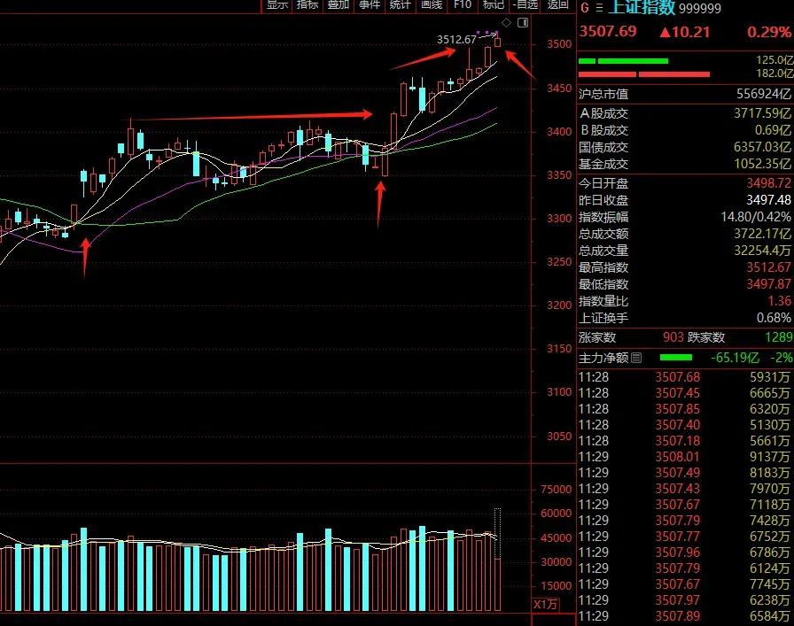Viewport: 794px width, 626px height.
Task: Select the tick row with price 3508.01
Action: (x=685, y=457)
